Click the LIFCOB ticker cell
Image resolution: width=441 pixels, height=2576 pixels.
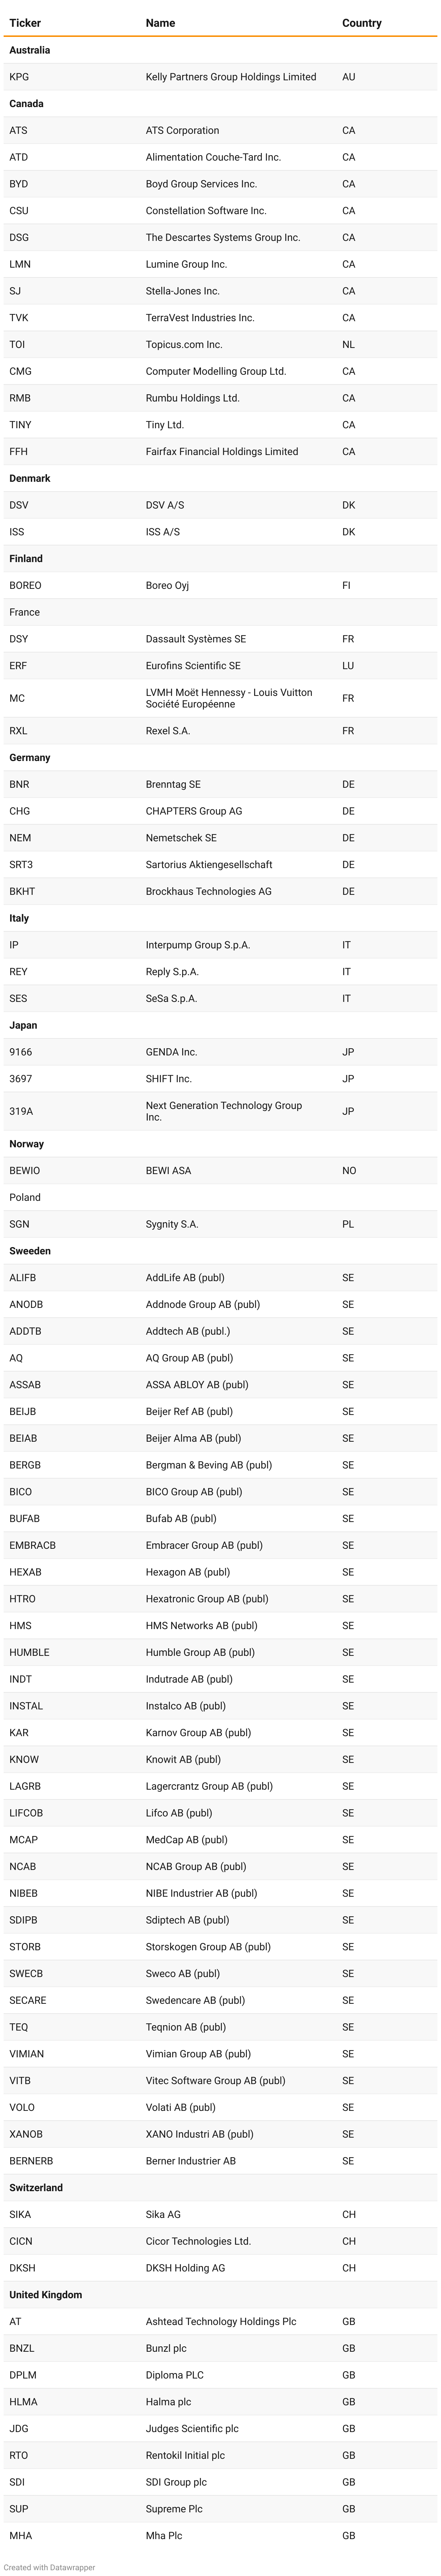[x=26, y=1813]
